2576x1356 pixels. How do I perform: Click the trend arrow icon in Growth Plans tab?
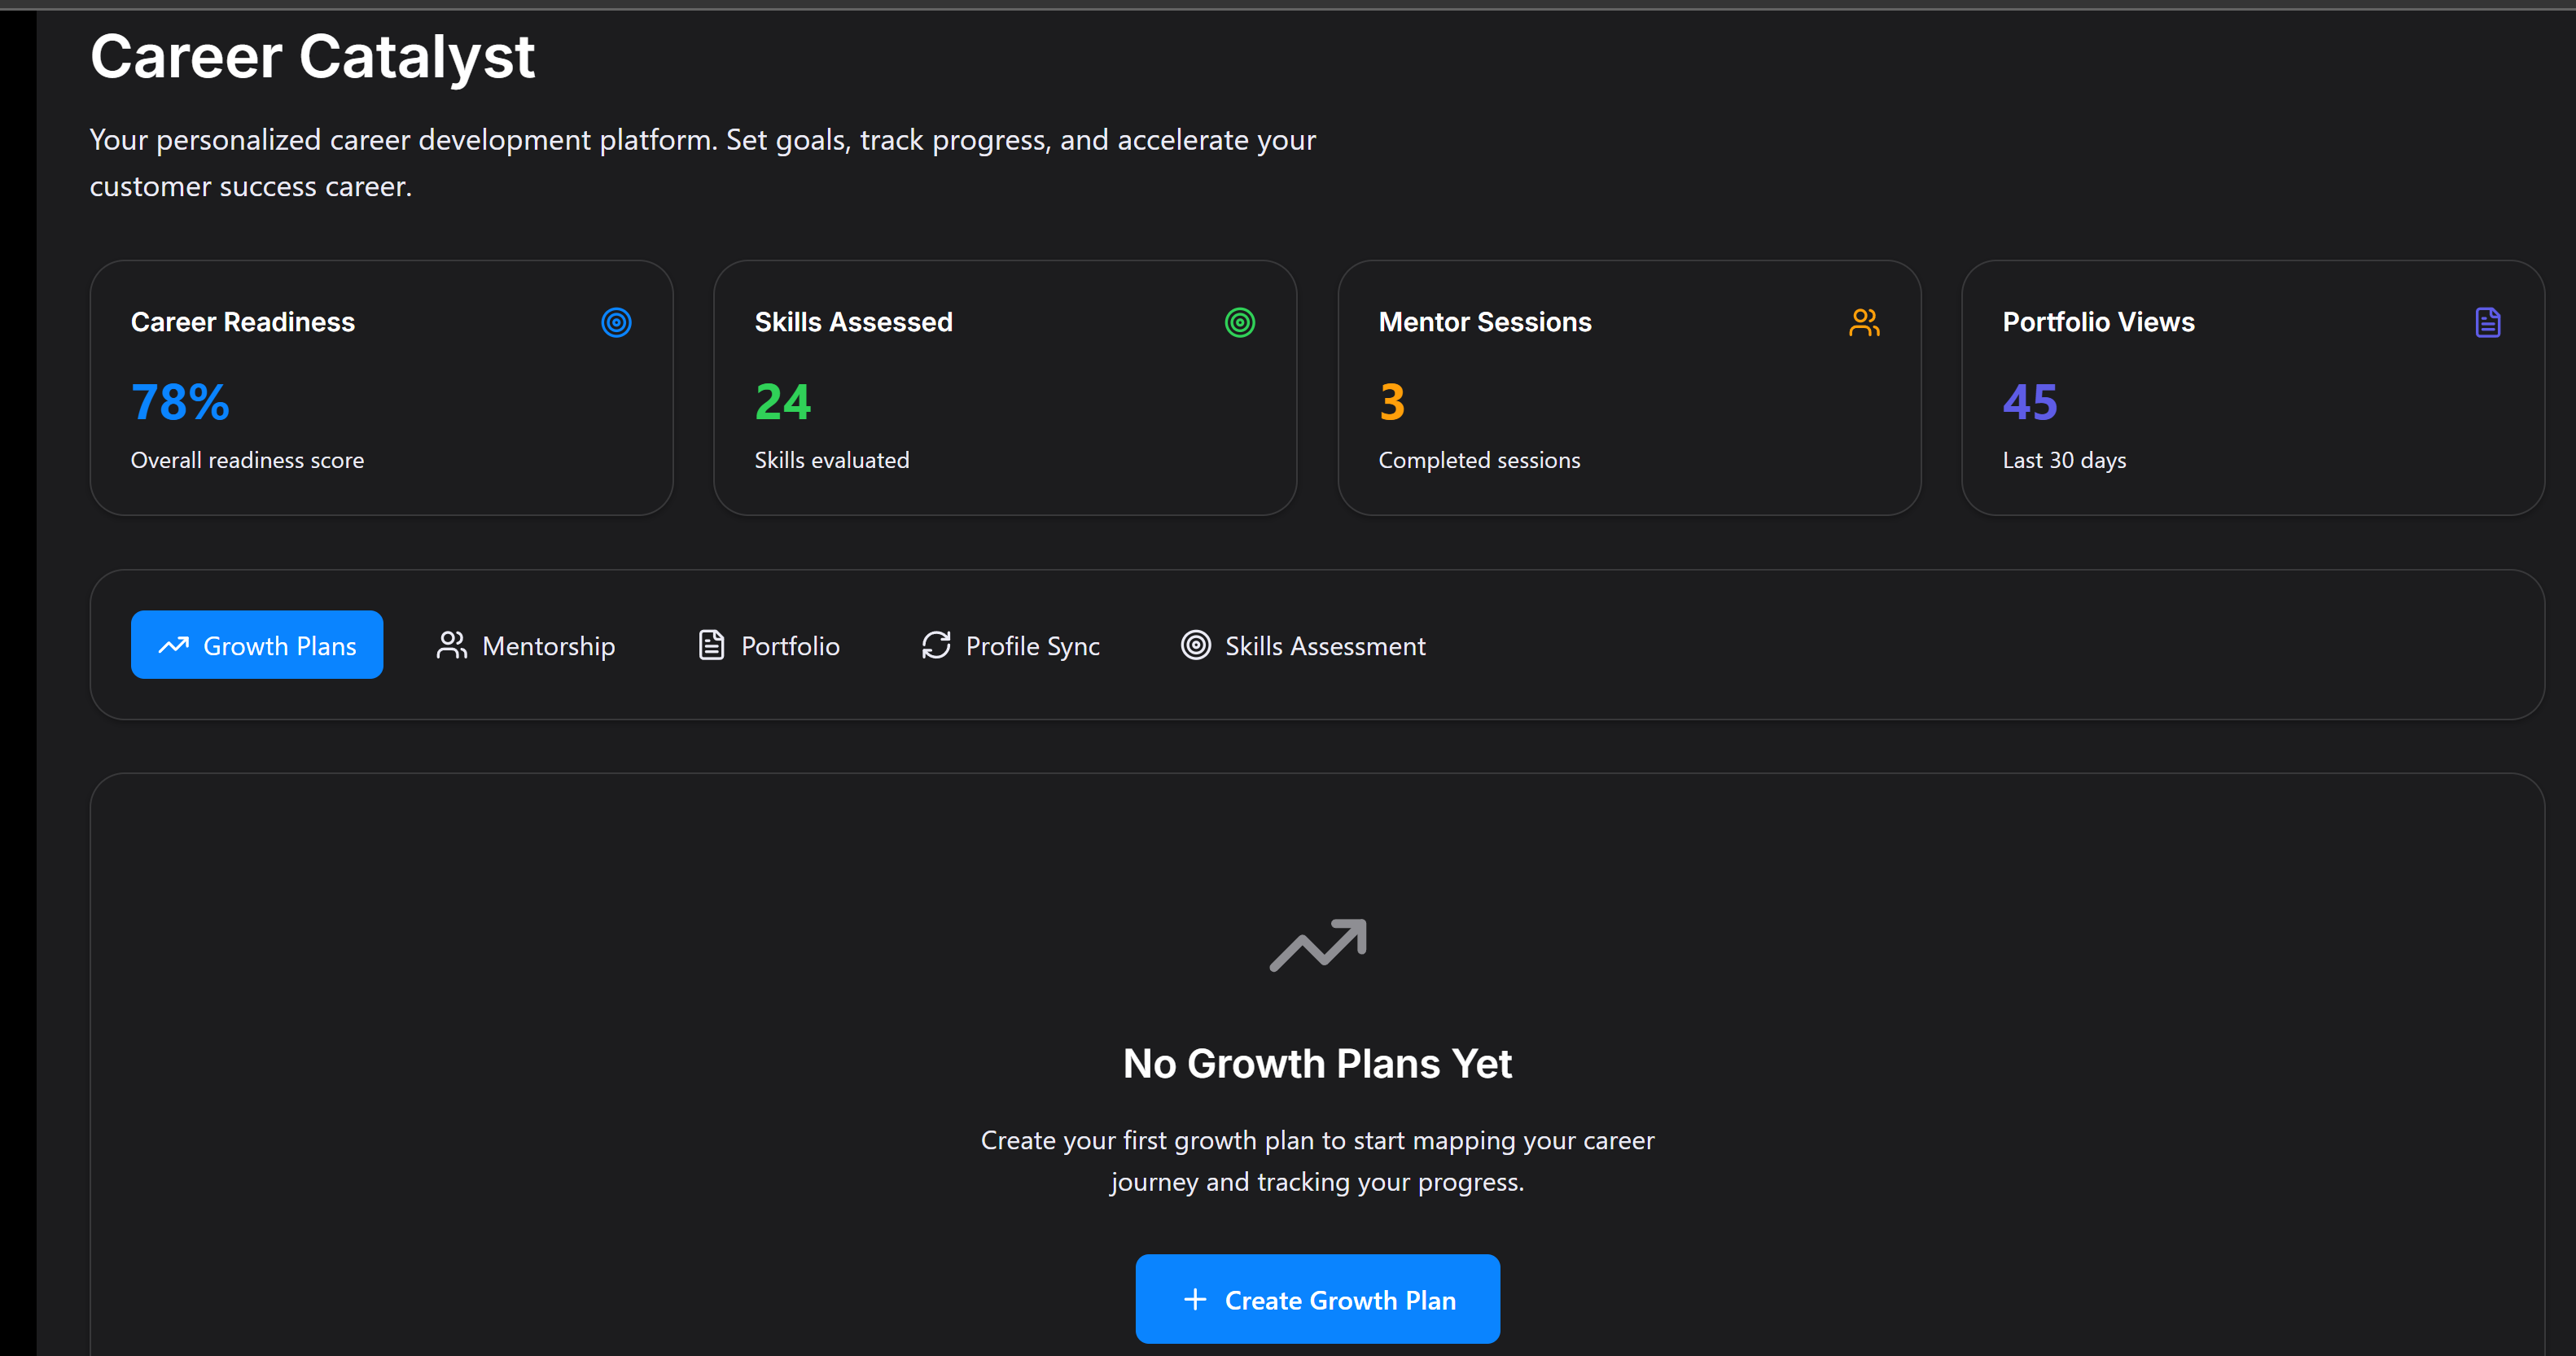coord(174,645)
